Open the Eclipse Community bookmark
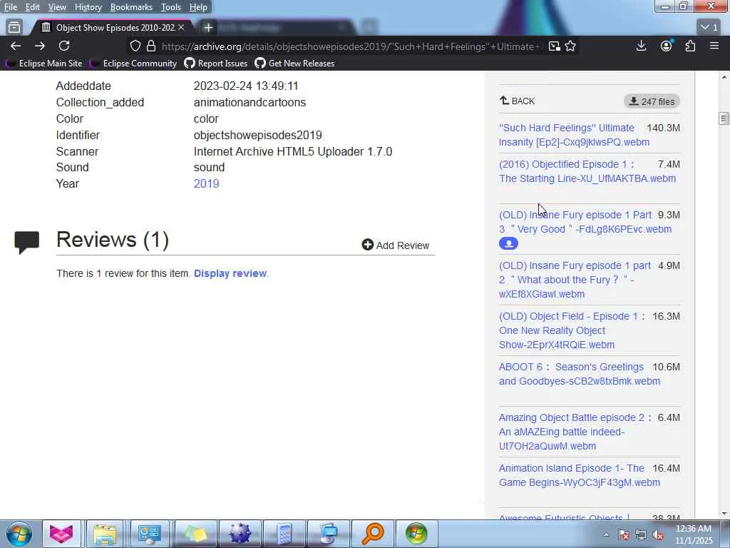 [x=134, y=64]
